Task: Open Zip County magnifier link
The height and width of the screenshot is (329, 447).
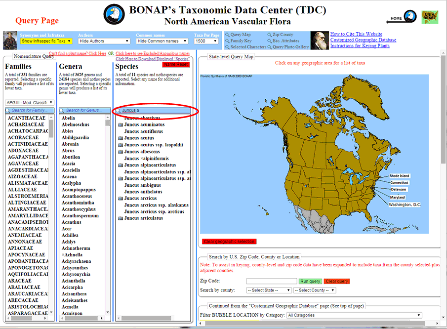Action: point(280,35)
